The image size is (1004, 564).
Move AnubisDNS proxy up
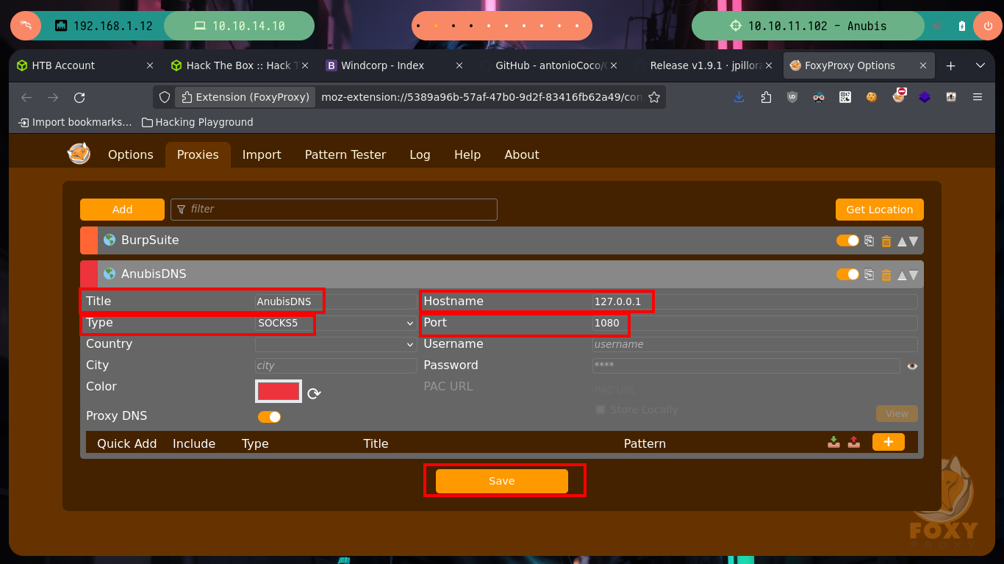[x=902, y=275]
